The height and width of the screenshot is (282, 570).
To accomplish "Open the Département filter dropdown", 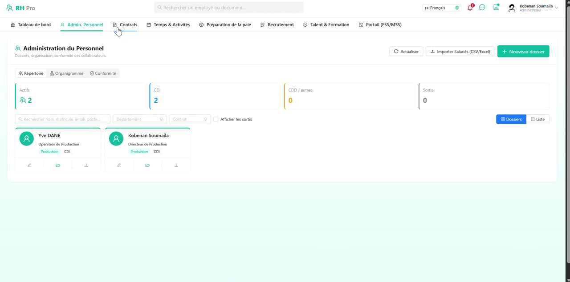I will tap(140, 119).
